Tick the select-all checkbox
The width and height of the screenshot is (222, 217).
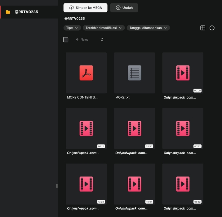click(66, 40)
